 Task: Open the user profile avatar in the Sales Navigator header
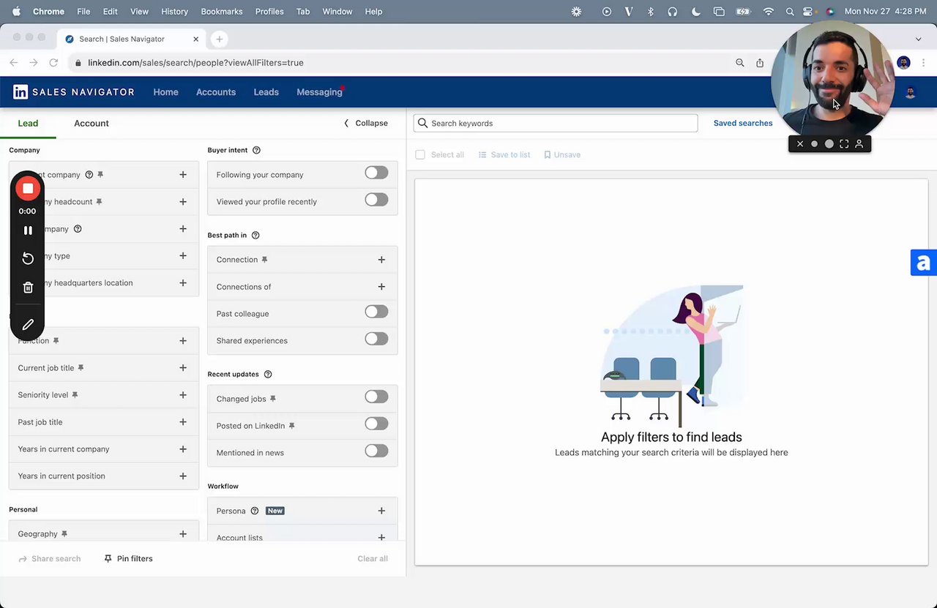click(910, 93)
